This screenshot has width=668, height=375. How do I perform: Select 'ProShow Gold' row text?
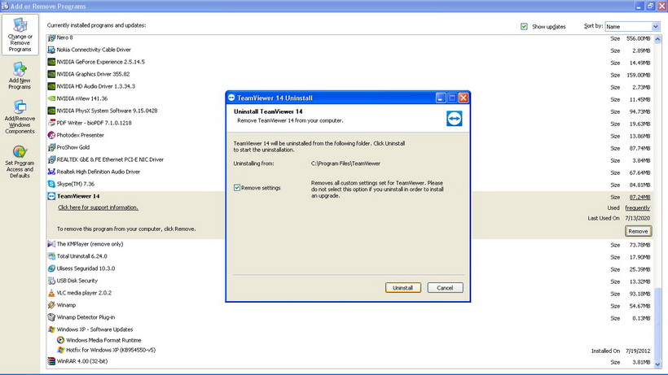click(73, 147)
